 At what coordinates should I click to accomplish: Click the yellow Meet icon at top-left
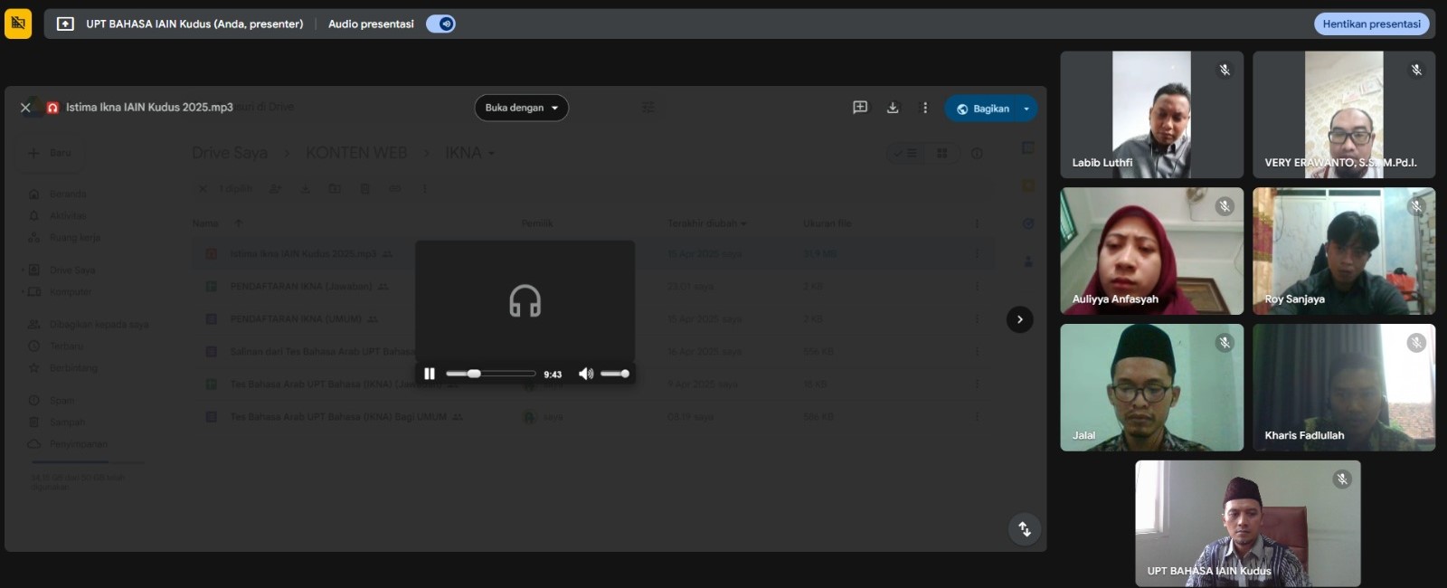click(x=18, y=24)
